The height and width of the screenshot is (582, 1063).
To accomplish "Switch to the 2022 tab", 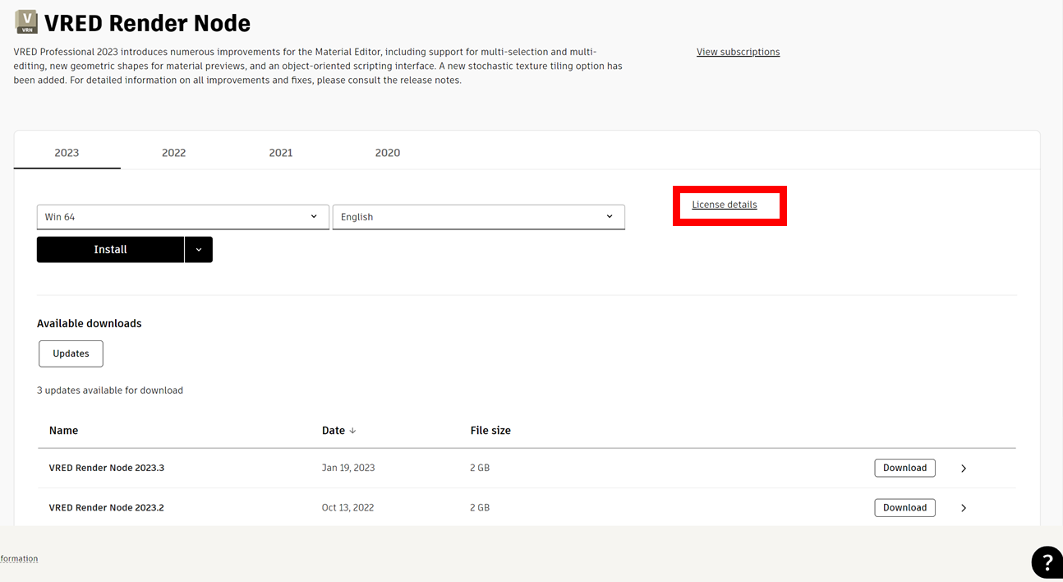I will click(x=173, y=153).
